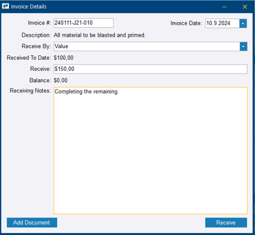Close the Invoice Details window

pyautogui.click(x=245, y=7)
